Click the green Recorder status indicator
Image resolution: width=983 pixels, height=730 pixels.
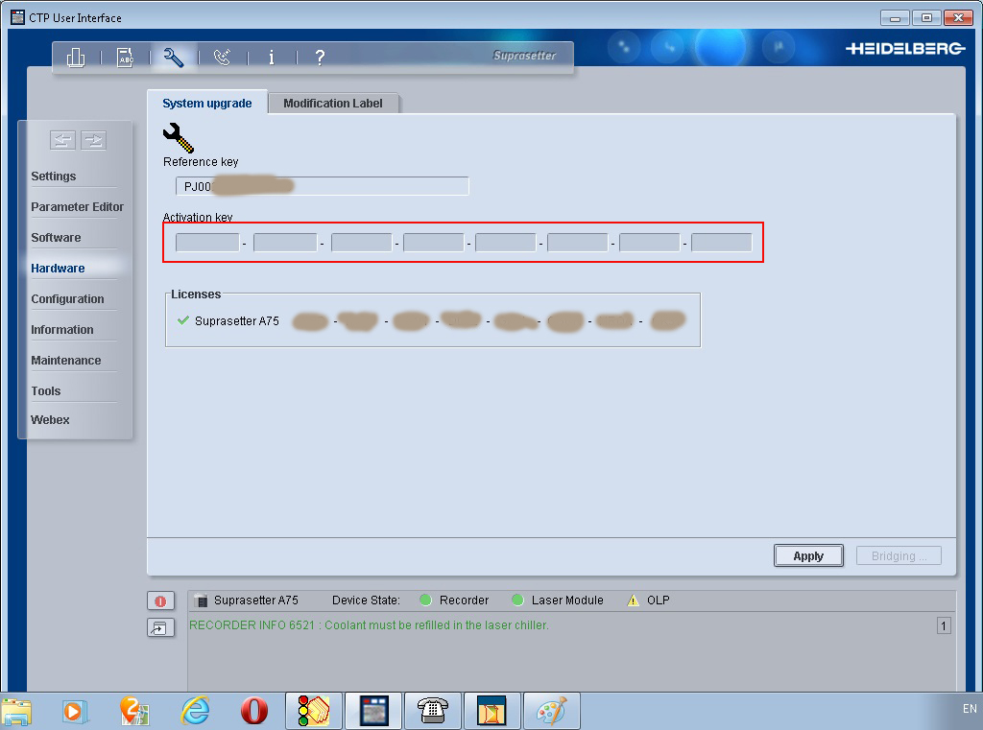pyautogui.click(x=425, y=600)
